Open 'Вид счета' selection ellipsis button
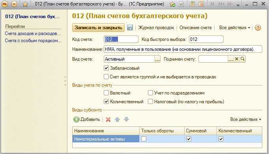 (x=157, y=59)
